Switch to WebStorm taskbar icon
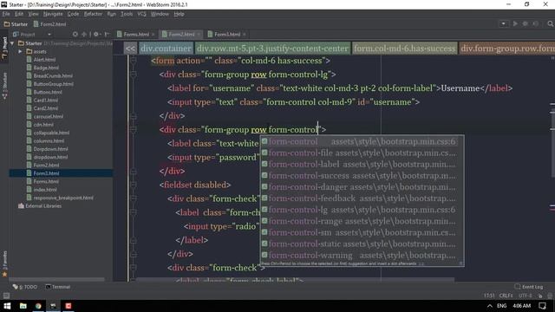This screenshot has width=555, height=312. point(54,306)
